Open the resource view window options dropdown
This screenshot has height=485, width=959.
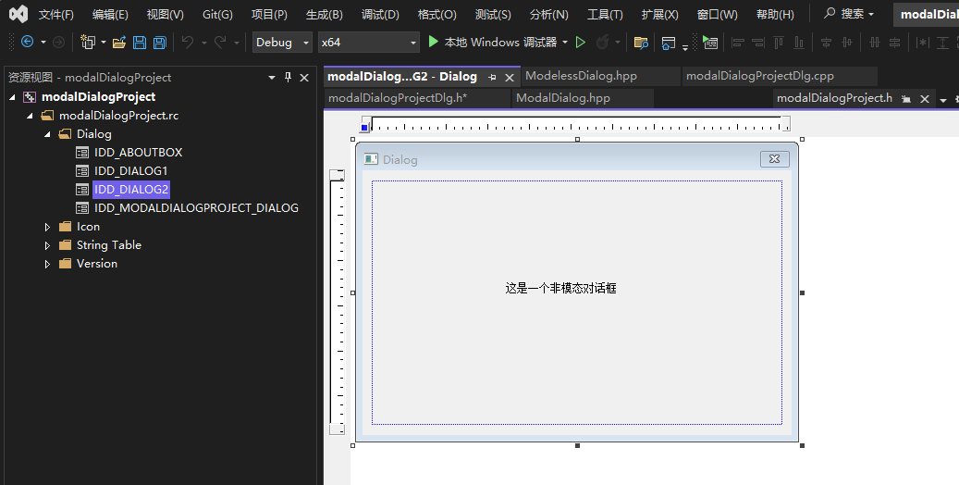pos(272,78)
